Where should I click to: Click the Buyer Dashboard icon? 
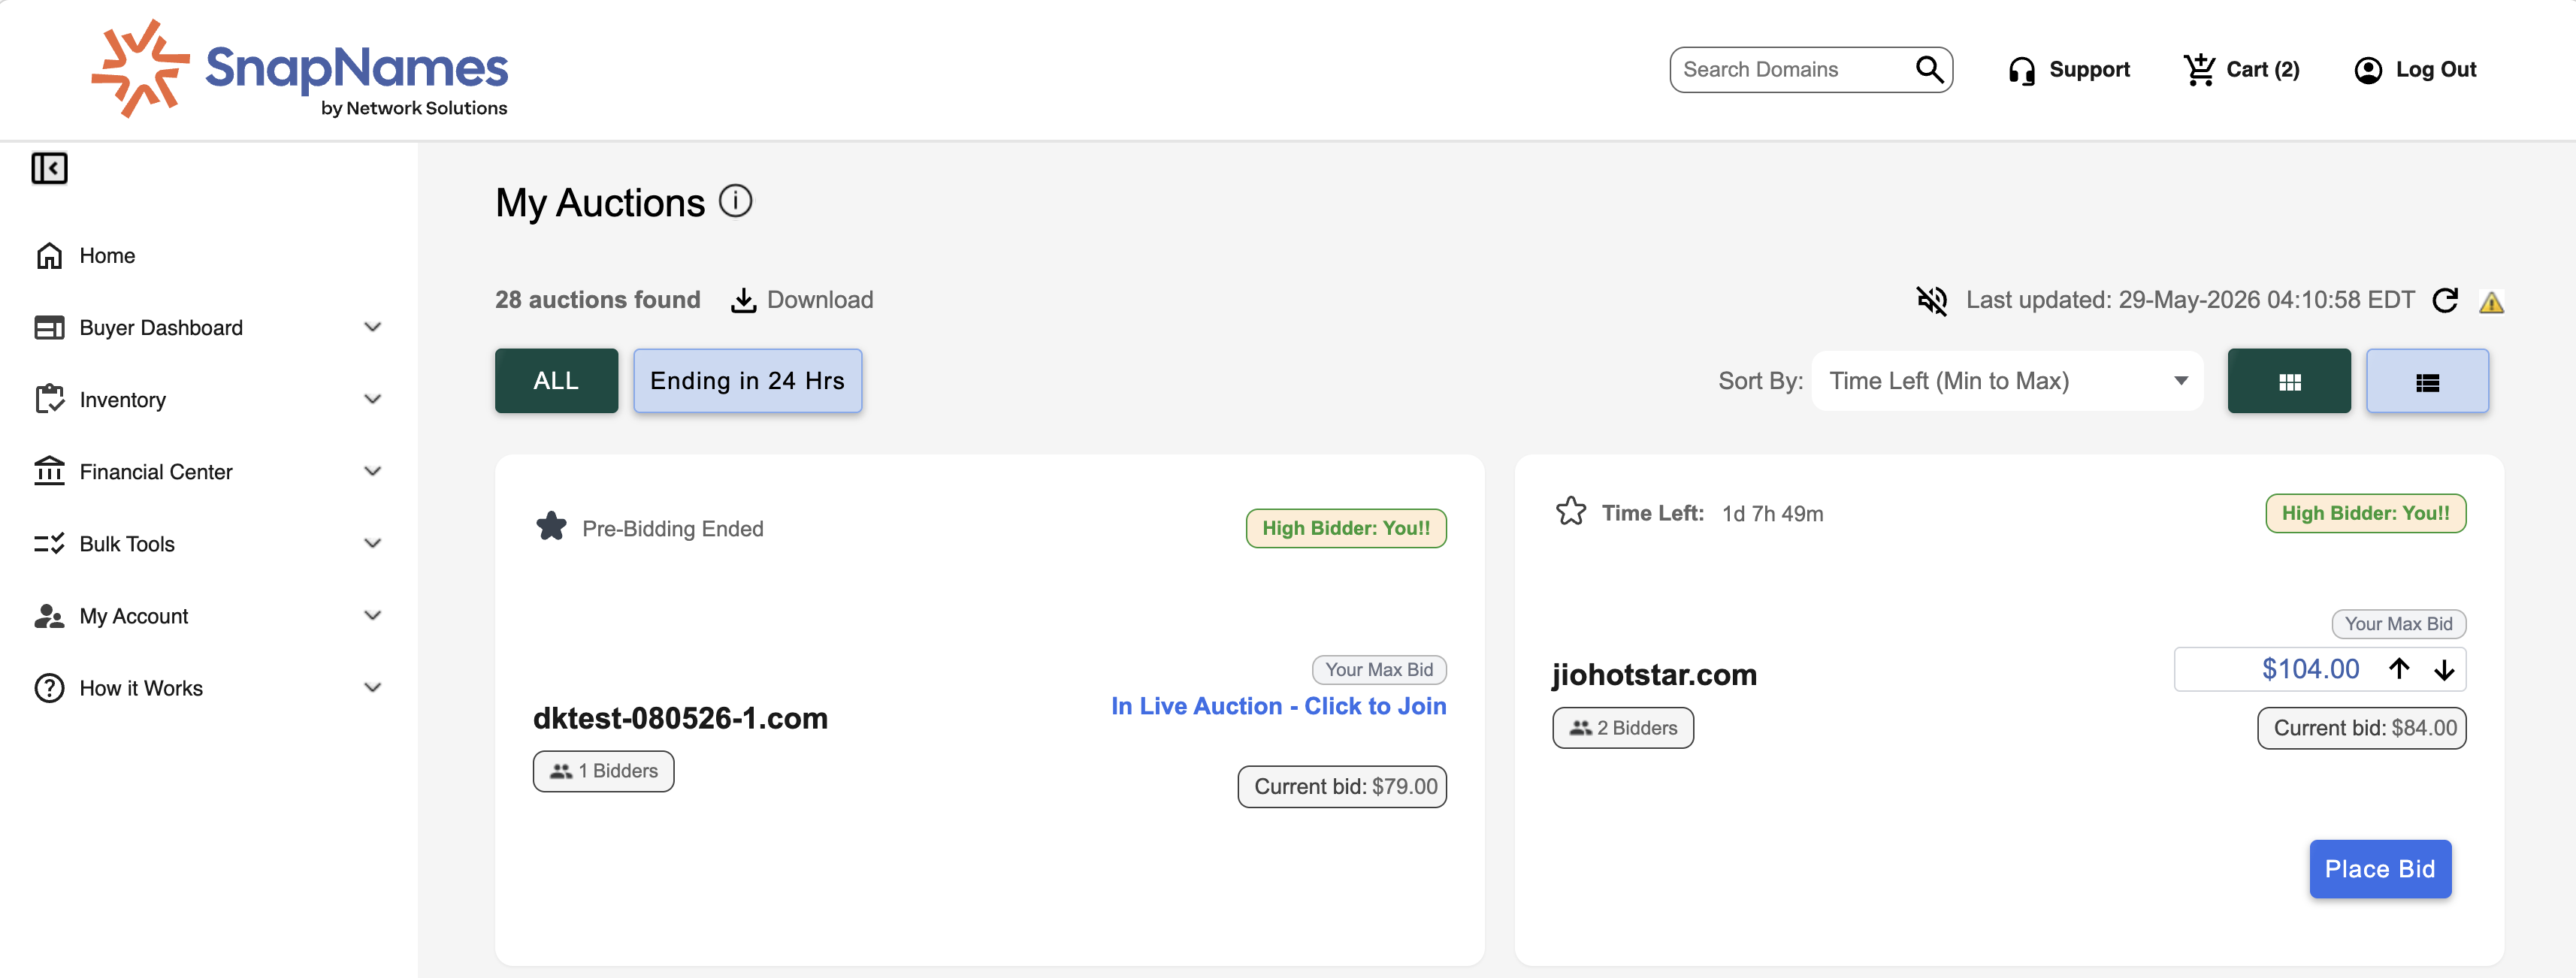[x=49, y=328]
